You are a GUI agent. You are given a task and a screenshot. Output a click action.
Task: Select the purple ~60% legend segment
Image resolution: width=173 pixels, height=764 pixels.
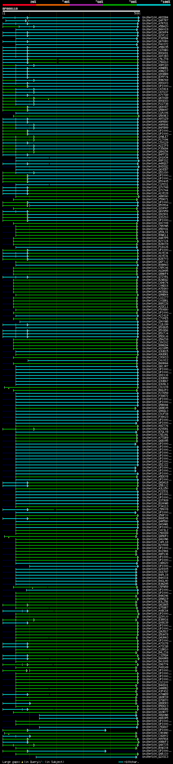coord(86,5)
